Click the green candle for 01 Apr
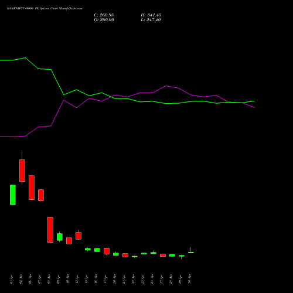293x293 pixels. [13, 195]
